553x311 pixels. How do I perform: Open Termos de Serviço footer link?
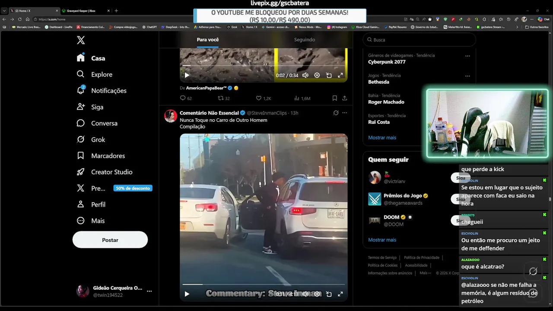[382, 257]
